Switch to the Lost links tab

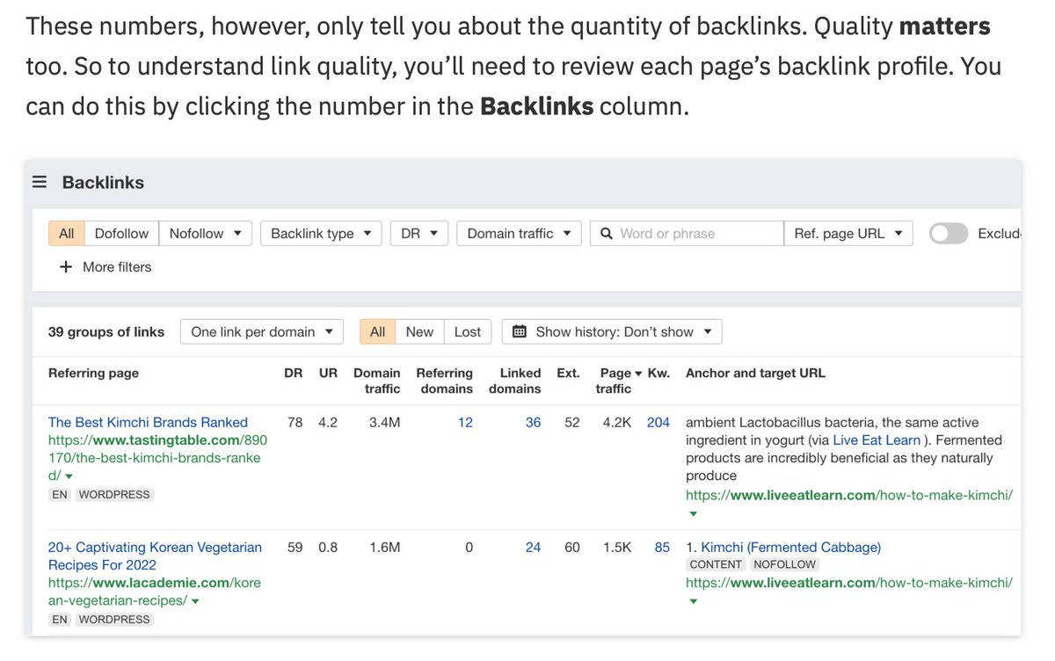468,331
